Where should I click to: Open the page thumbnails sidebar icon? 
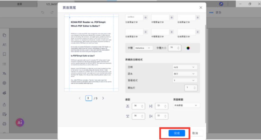tap(5, 35)
